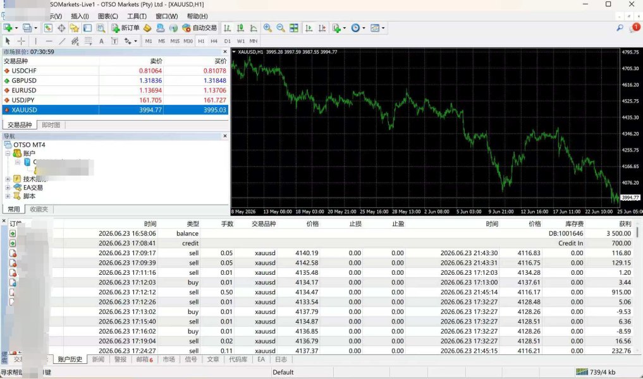
Task: Open the templates dropdown
Action: pyautogui.click(x=377, y=28)
